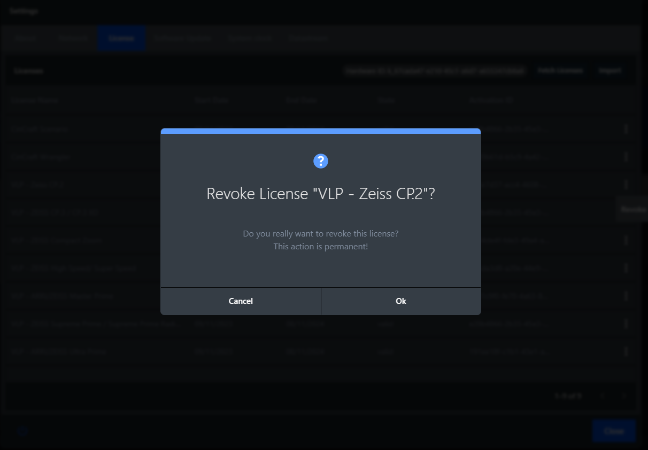Choose Revoke from the row context menu
The width and height of the screenshot is (648, 450).
click(633, 210)
